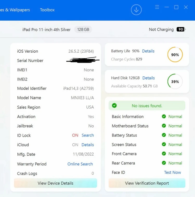The height and width of the screenshot is (197, 195).
Task: Click the IMEI1 None value
Action: (x=89, y=70)
